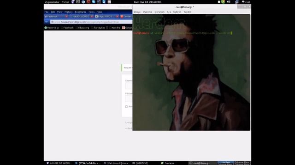Click the second blue chat launcher icon
The image size is (295, 165).
pyautogui.click(x=104, y=2)
